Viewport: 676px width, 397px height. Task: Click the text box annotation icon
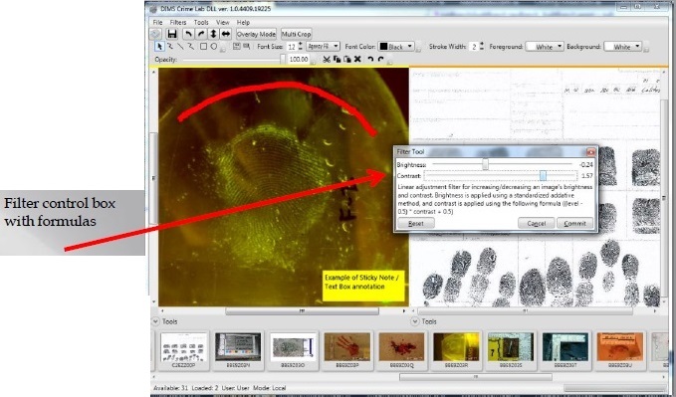click(x=247, y=46)
